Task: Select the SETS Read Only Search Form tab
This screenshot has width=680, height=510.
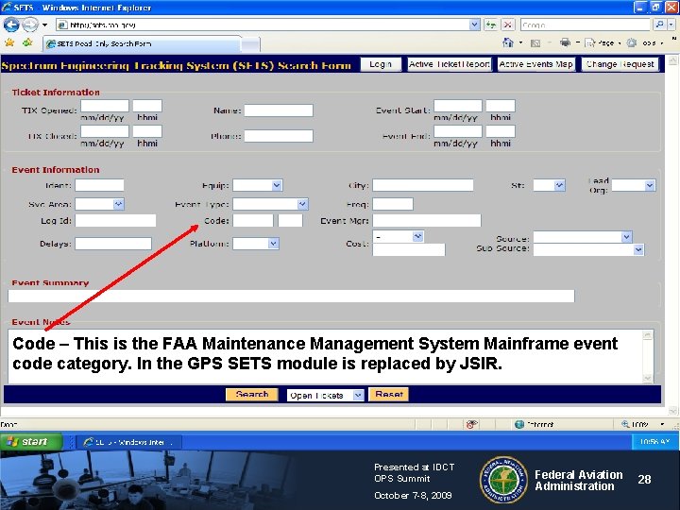Action: (x=142, y=43)
